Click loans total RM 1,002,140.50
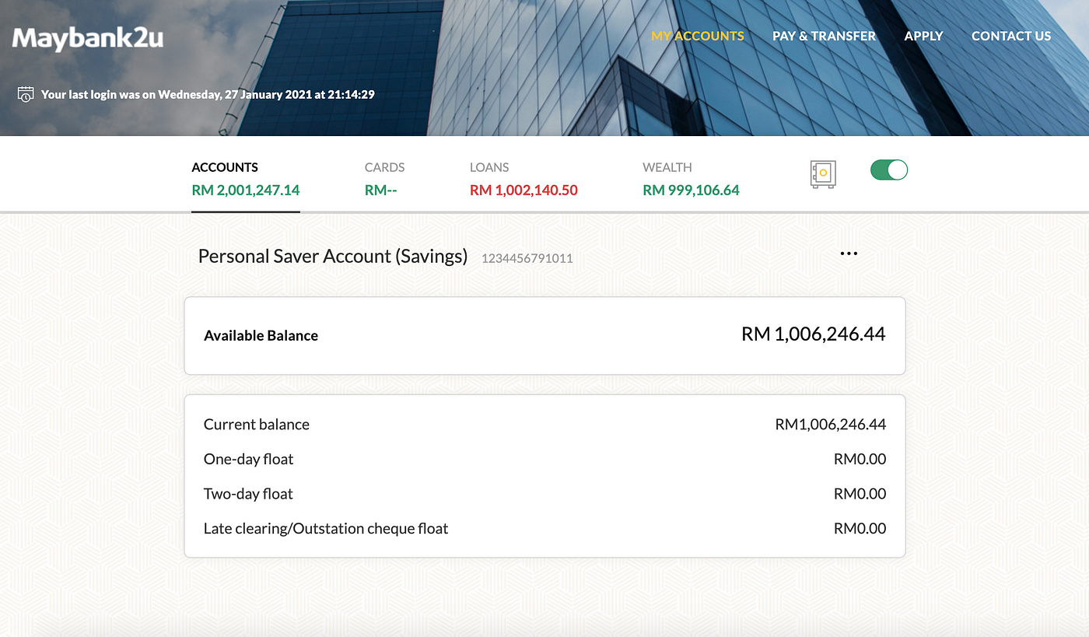Viewport: 1089px width, 637px height. click(523, 191)
